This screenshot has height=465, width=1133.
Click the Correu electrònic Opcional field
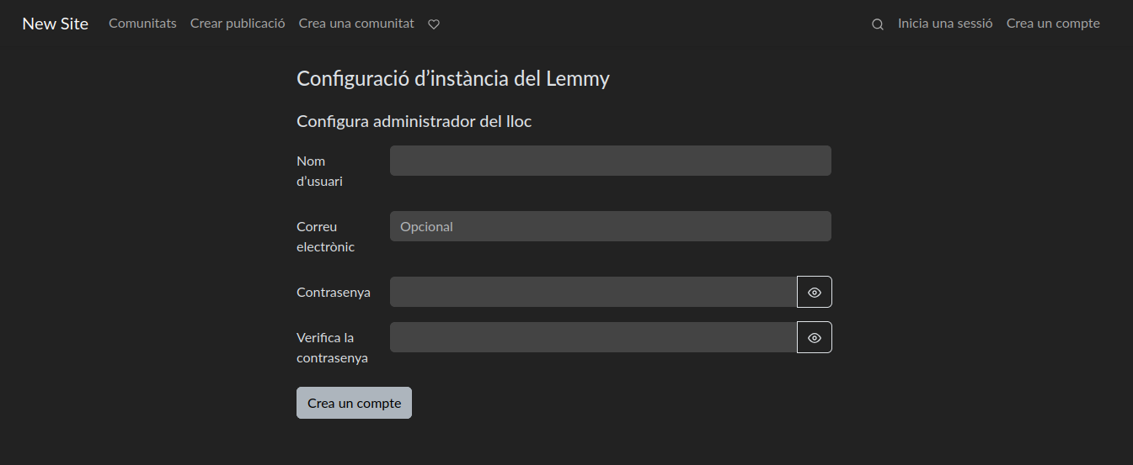pos(610,226)
